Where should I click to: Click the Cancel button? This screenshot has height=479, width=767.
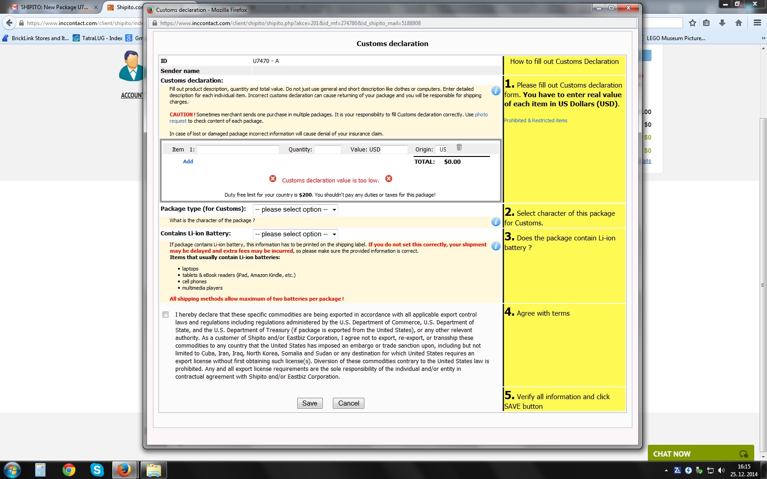click(348, 403)
